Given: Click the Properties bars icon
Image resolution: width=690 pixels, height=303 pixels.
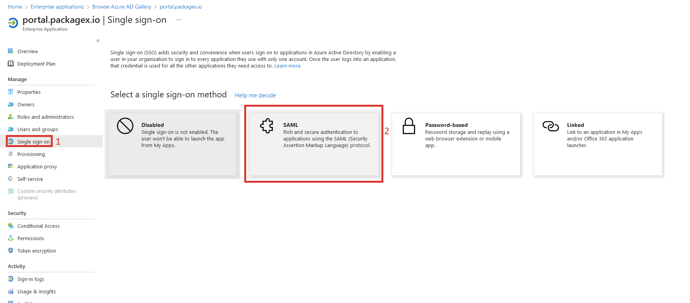Looking at the screenshot, I should pos(10,92).
